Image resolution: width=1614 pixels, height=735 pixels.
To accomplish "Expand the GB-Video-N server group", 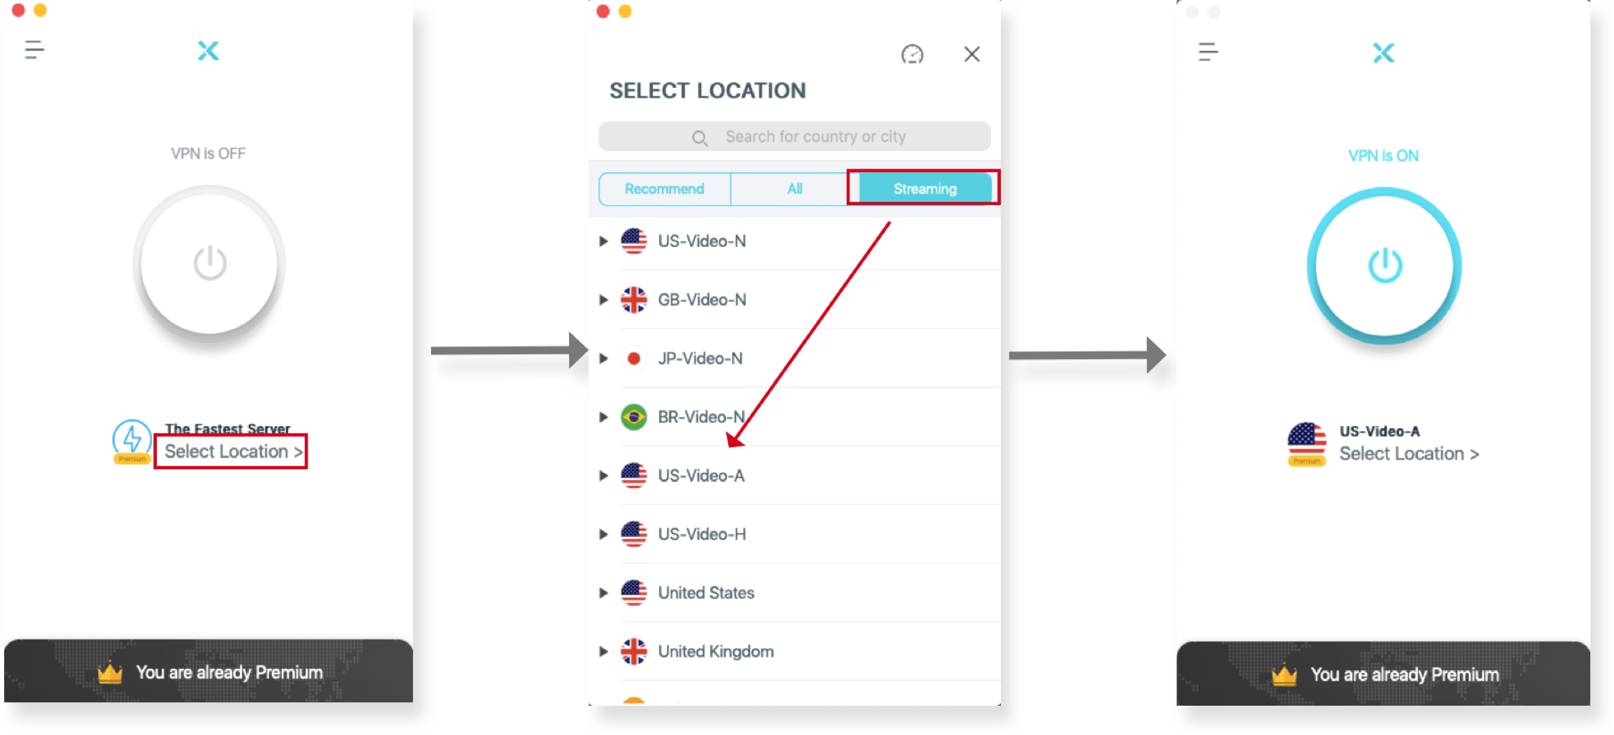I will (603, 300).
